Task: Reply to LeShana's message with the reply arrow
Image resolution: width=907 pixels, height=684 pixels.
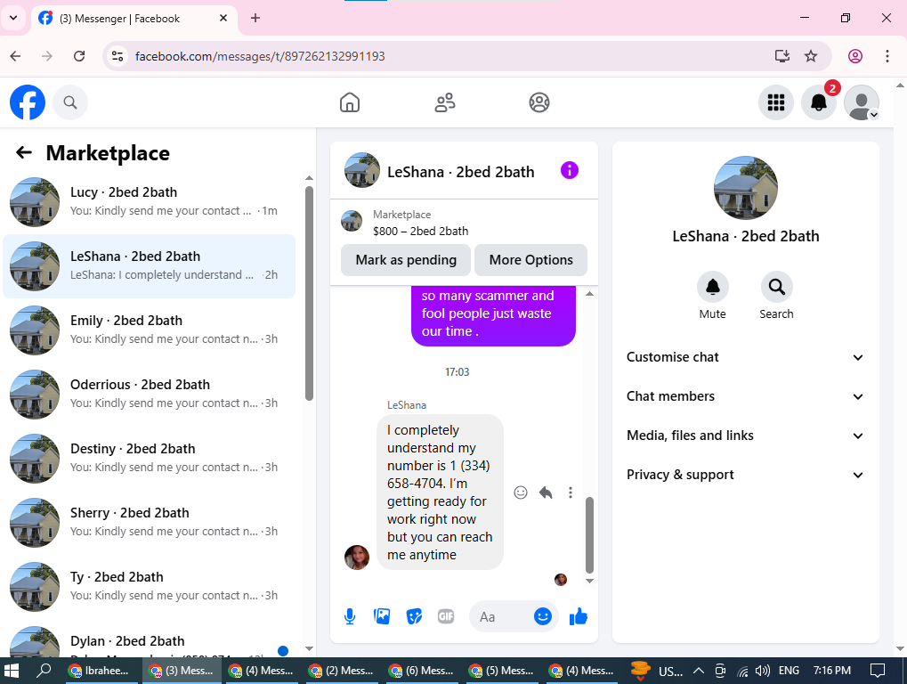Action: 546,493
